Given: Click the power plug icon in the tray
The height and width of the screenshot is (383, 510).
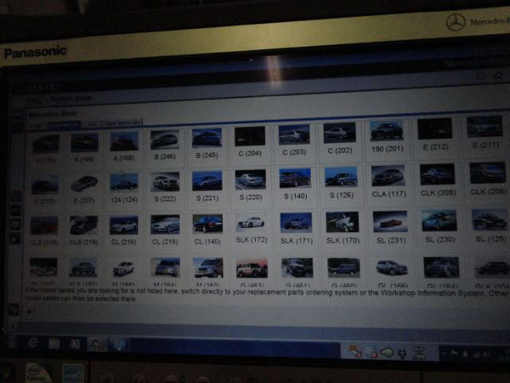Looking at the screenshot, I should pos(402,354).
